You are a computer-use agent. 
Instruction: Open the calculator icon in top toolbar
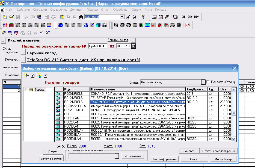point(155,17)
